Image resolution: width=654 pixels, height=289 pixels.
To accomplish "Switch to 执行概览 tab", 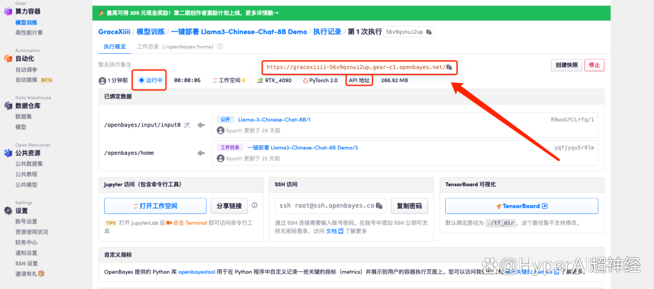I will (x=114, y=47).
